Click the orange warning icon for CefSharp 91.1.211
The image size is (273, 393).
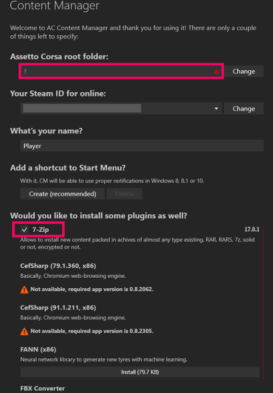[x=24, y=331]
